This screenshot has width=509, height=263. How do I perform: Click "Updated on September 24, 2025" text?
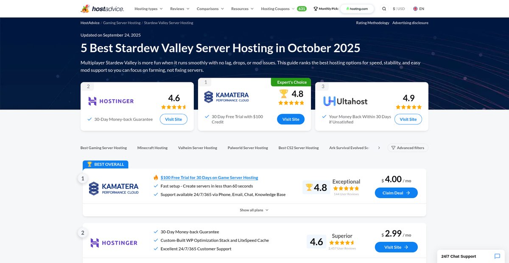(x=111, y=35)
